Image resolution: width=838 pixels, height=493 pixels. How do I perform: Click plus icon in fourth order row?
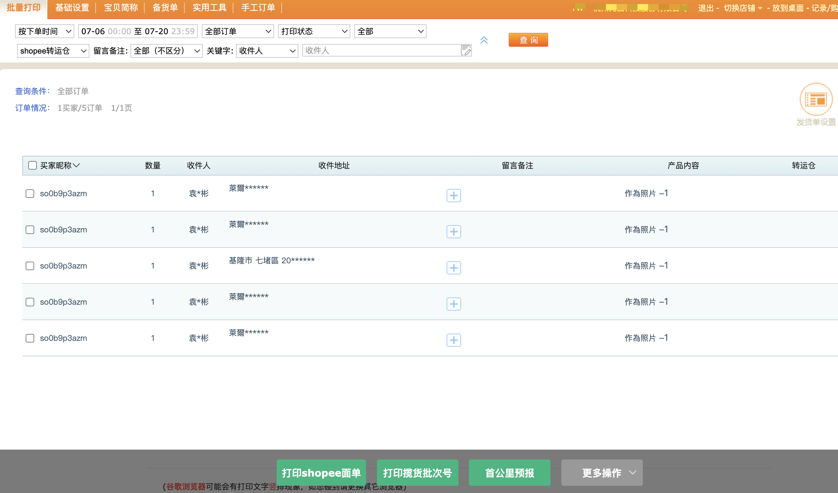click(454, 304)
